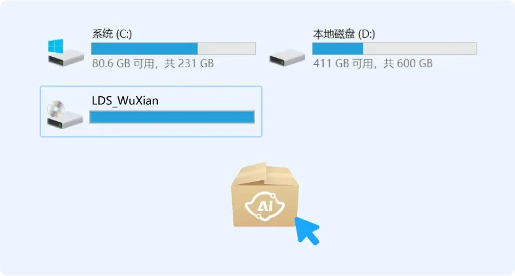515x276 pixels.
Task: Click the unused gray portion of D: bar
Action: pos(420,49)
